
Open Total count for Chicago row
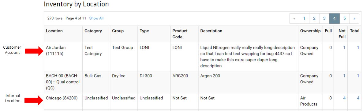[x=358, y=98]
